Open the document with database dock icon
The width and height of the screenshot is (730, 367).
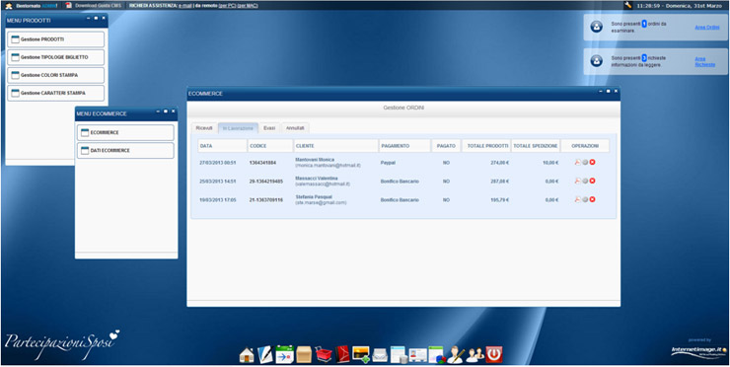point(399,354)
